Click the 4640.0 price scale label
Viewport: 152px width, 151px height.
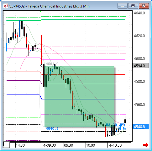[139, 13]
